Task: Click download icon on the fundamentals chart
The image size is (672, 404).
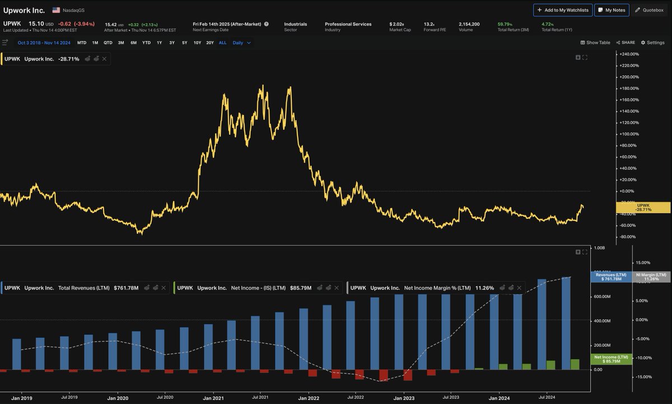Action: 578,252
